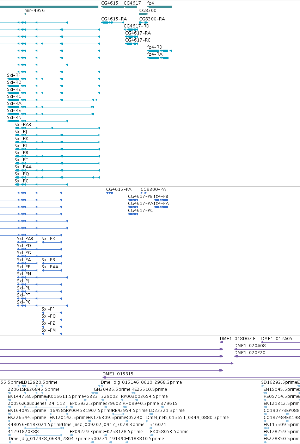The width and height of the screenshot is (300, 444).
Task: Select the DME1-012A05 clone label
Action: coord(277,339)
